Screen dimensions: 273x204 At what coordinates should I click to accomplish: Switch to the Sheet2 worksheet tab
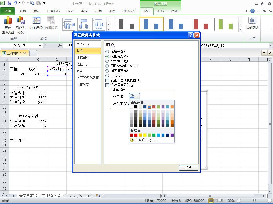coord(70,196)
